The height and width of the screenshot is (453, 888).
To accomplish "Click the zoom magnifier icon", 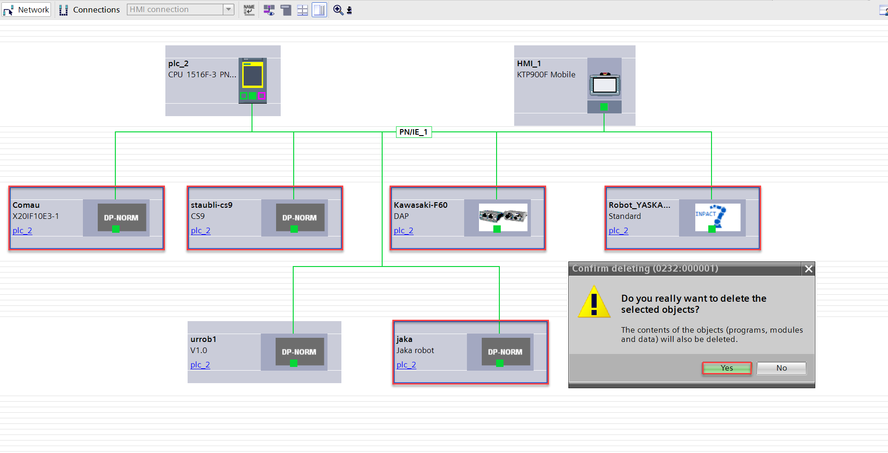I will coord(338,10).
